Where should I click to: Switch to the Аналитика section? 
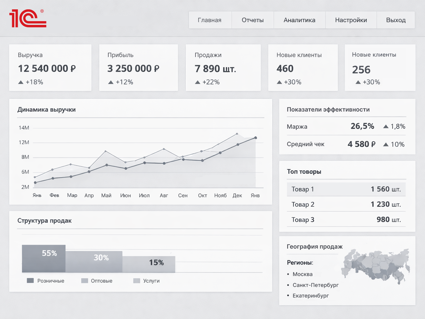[300, 20]
